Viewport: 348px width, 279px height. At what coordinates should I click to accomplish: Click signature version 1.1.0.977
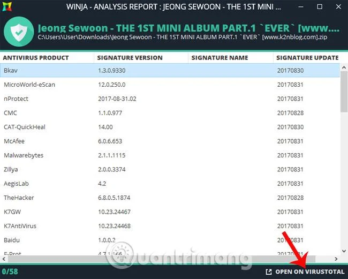click(x=110, y=113)
